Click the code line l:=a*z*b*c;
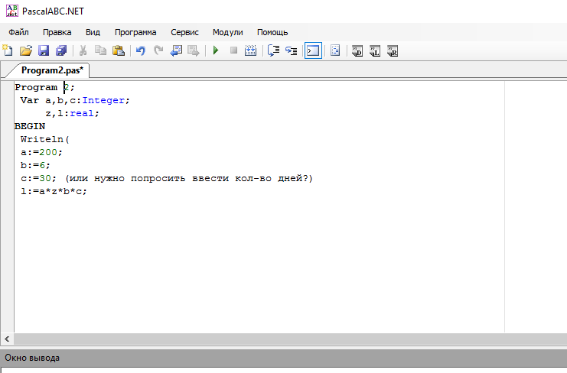Screen dimensions: 567x373 coord(54,191)
